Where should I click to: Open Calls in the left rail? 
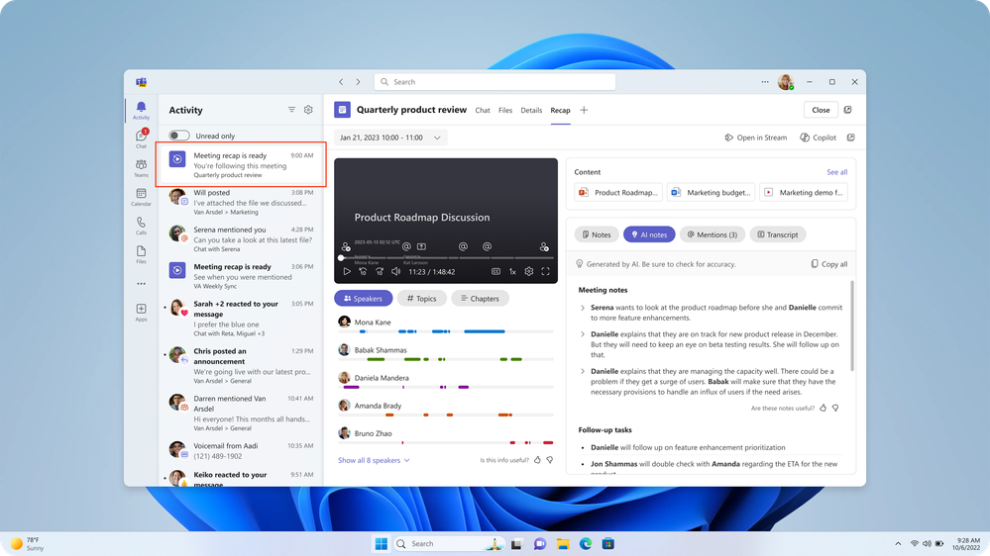(x=141, y=226)
